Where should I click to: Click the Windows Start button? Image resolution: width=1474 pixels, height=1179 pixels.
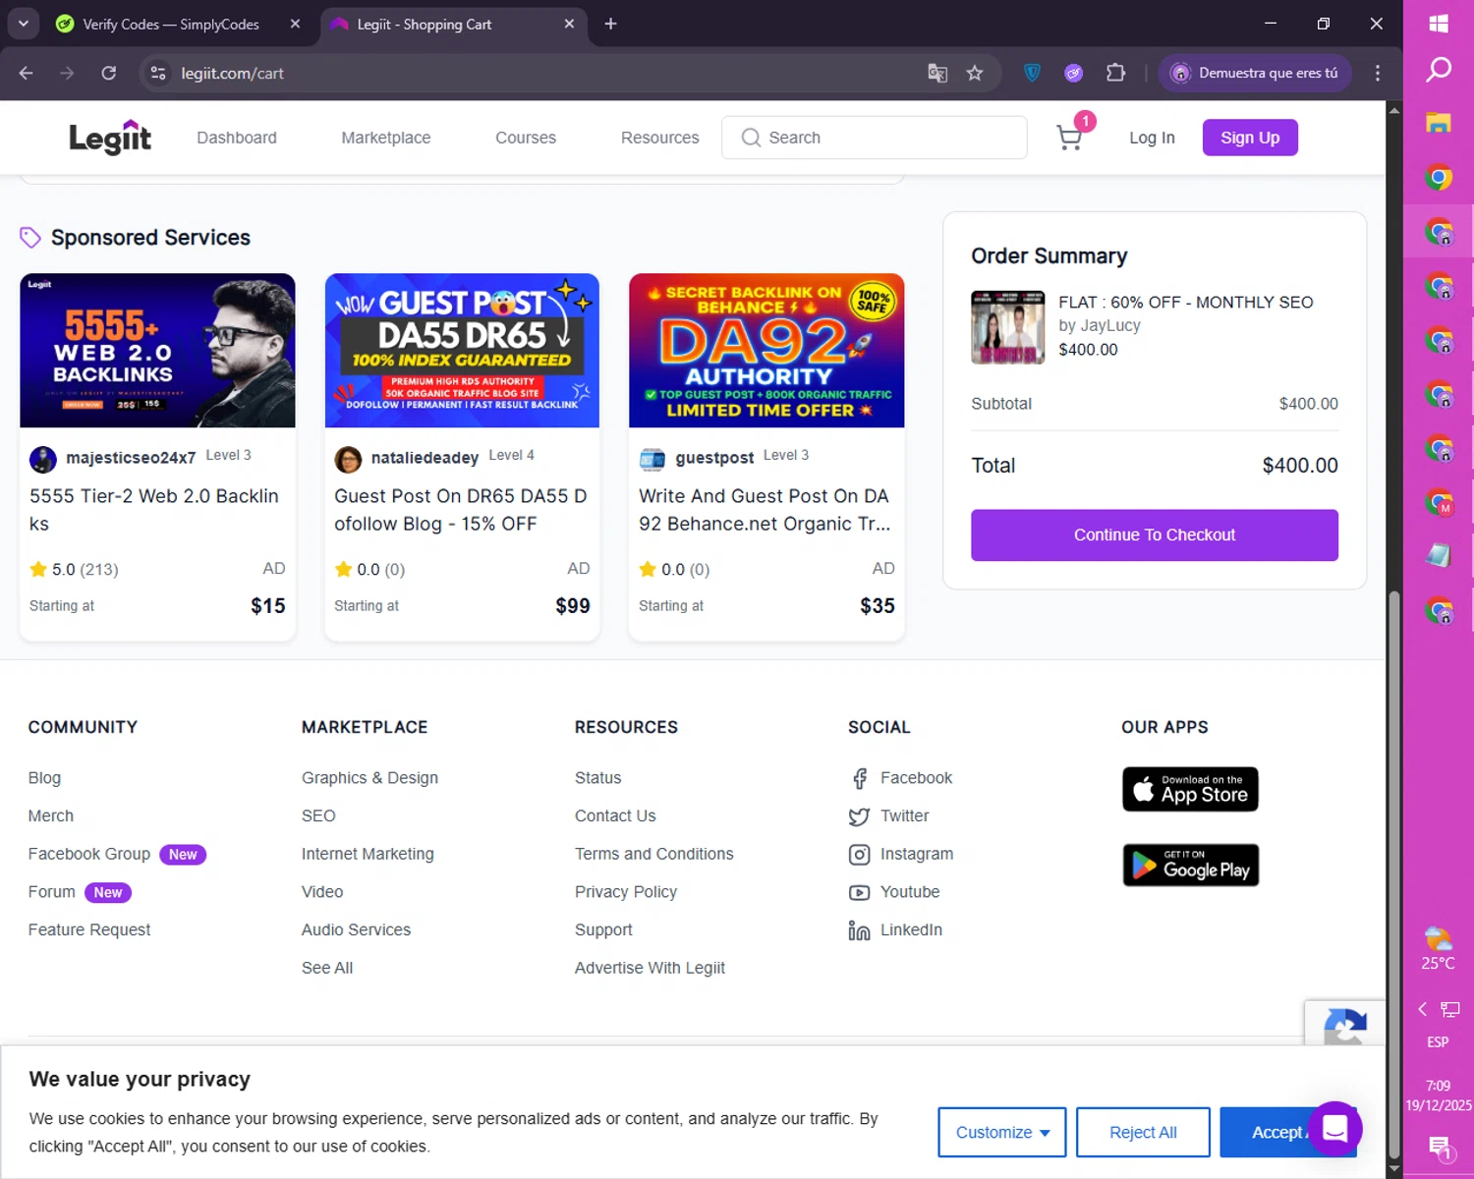[x=1439, y=24]
